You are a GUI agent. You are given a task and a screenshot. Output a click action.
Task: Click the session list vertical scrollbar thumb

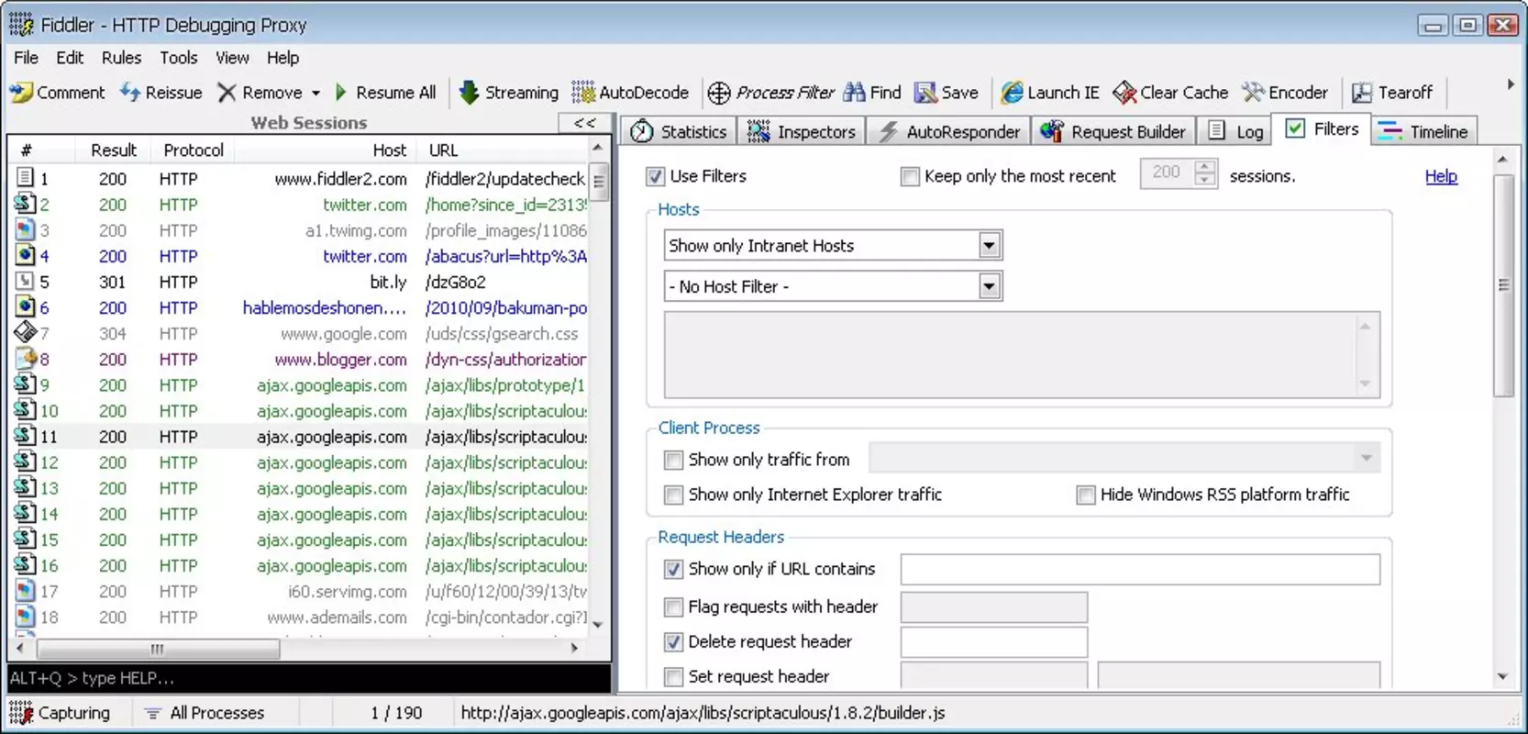pyautogui.click(x=598, y=182)
